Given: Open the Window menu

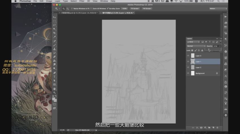Looking at the screenshot, I should click(x=104, y=1).
